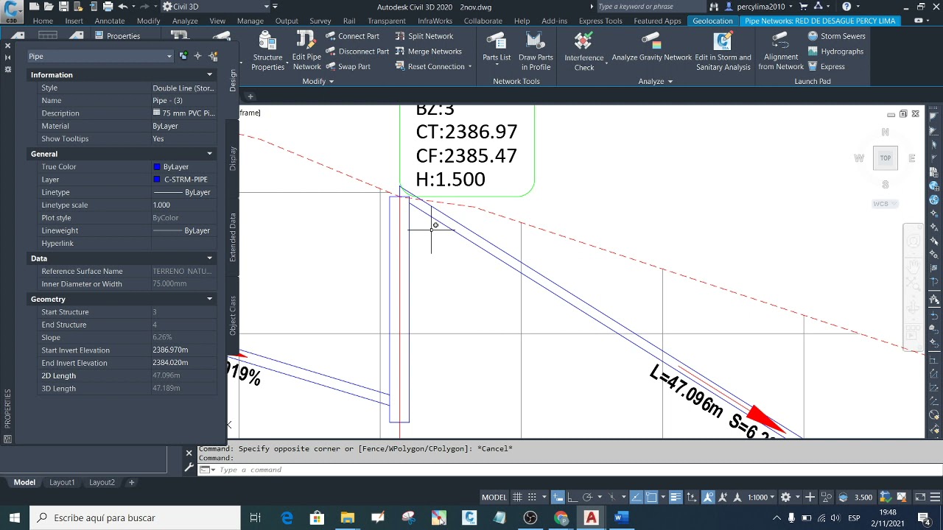Open the Survey ribbon tab
Image resolution: width=943 pixels, height=530 pixels.
tap(320, 21)
